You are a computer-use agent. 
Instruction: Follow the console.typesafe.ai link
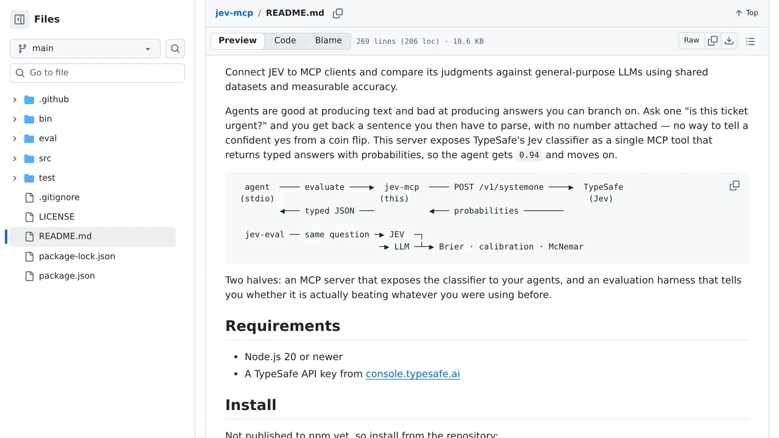[413, 374]
